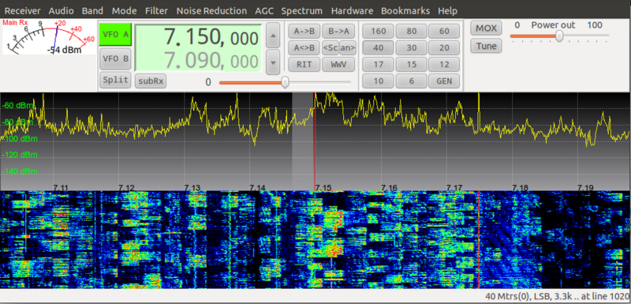Copy VFO B to A
The height and width of the screenshot is (304, 631).
(x=338, y=31)
